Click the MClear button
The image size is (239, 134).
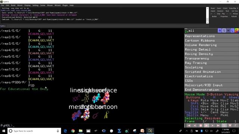(x=235, y=14)
